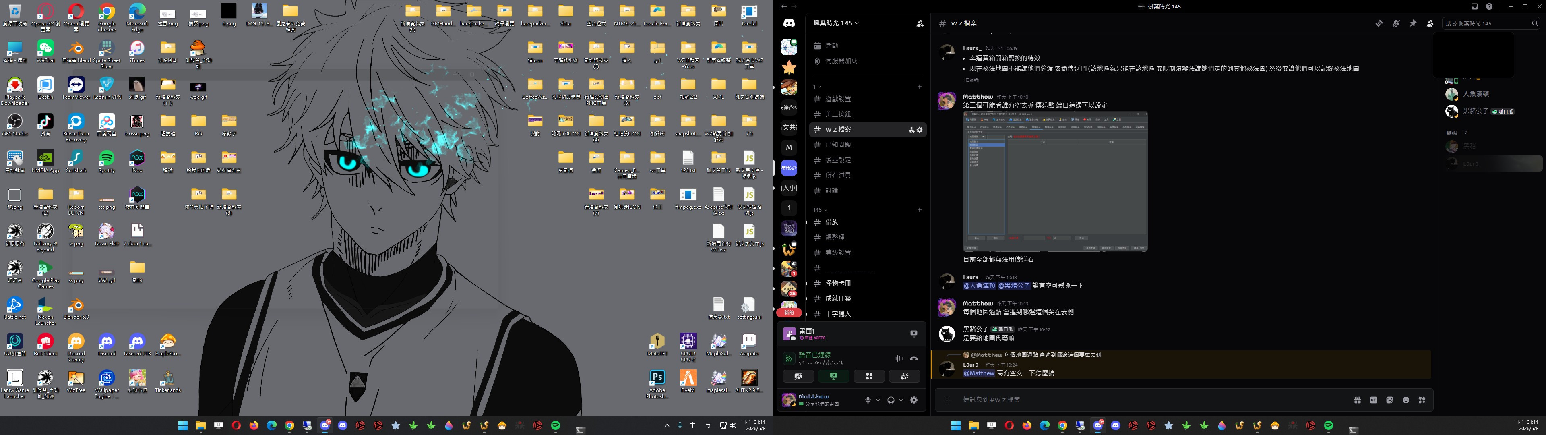Viewport: 1546px width, 435px height.
Task: Expand 楓葉時光 145 server dropdown menu
Action: coord(836,23)
